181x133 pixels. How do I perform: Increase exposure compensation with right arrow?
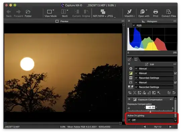(157, 108)
